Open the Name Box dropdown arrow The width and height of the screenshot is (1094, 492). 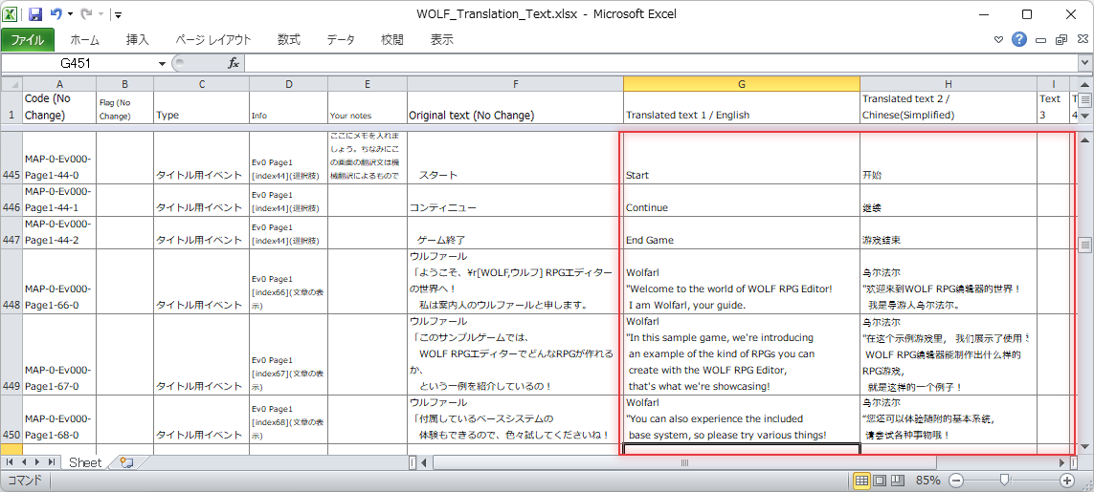tap(163, 63)
